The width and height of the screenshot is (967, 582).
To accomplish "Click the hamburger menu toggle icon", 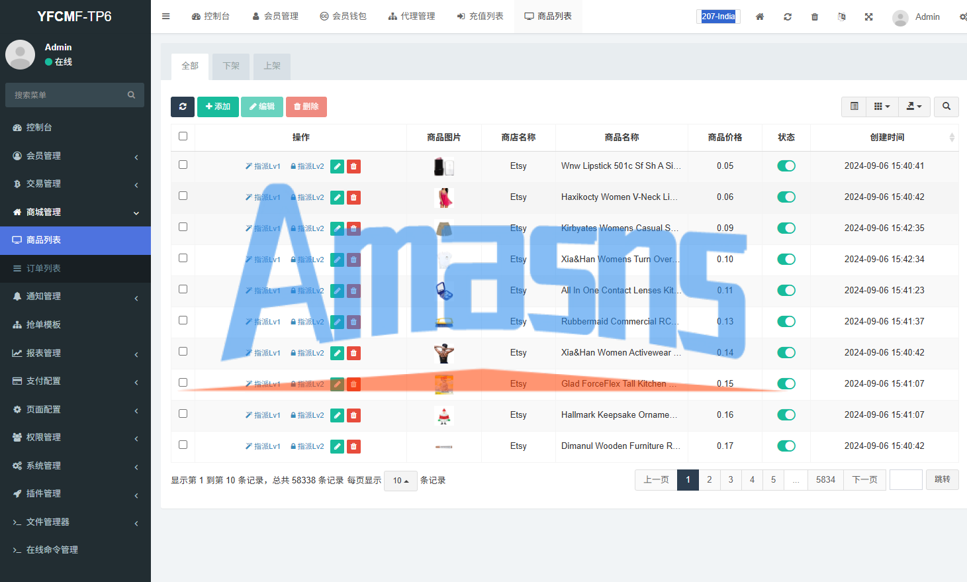I will [x=166, y=17].
